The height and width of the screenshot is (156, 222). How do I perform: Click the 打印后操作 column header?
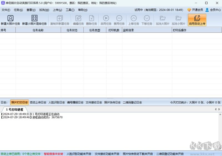197,30
